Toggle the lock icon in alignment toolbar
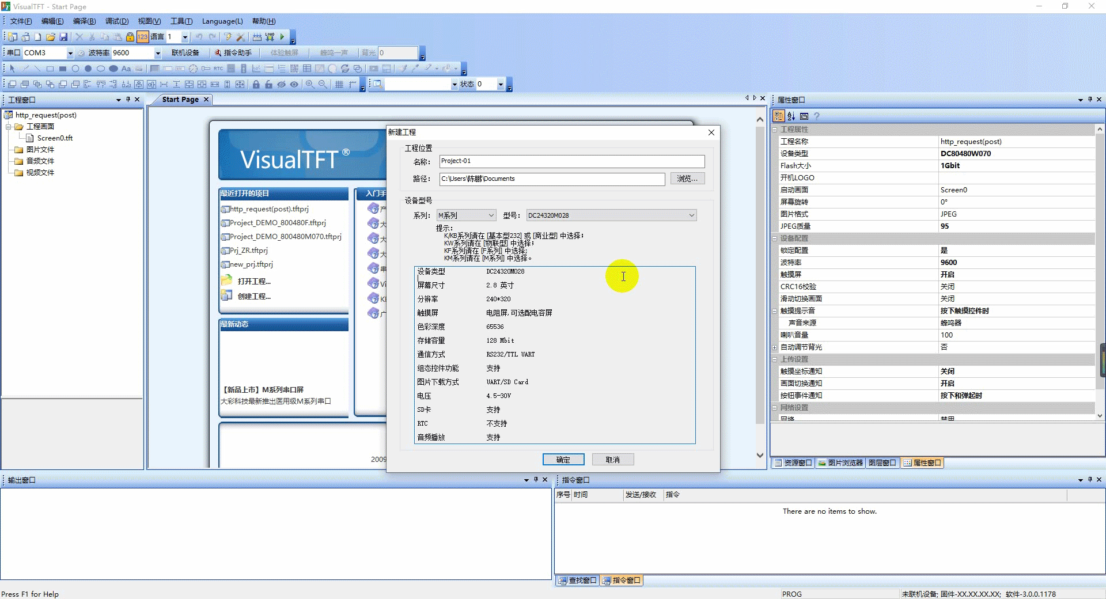The width and height of the screenshot is (1106, 599). 256,84
